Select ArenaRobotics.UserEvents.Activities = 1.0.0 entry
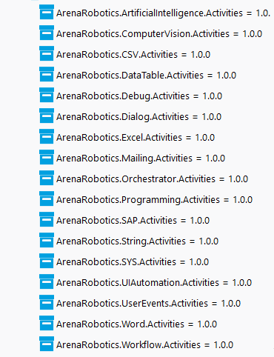The height and width of the screenshot is (357, 274). 148,304
